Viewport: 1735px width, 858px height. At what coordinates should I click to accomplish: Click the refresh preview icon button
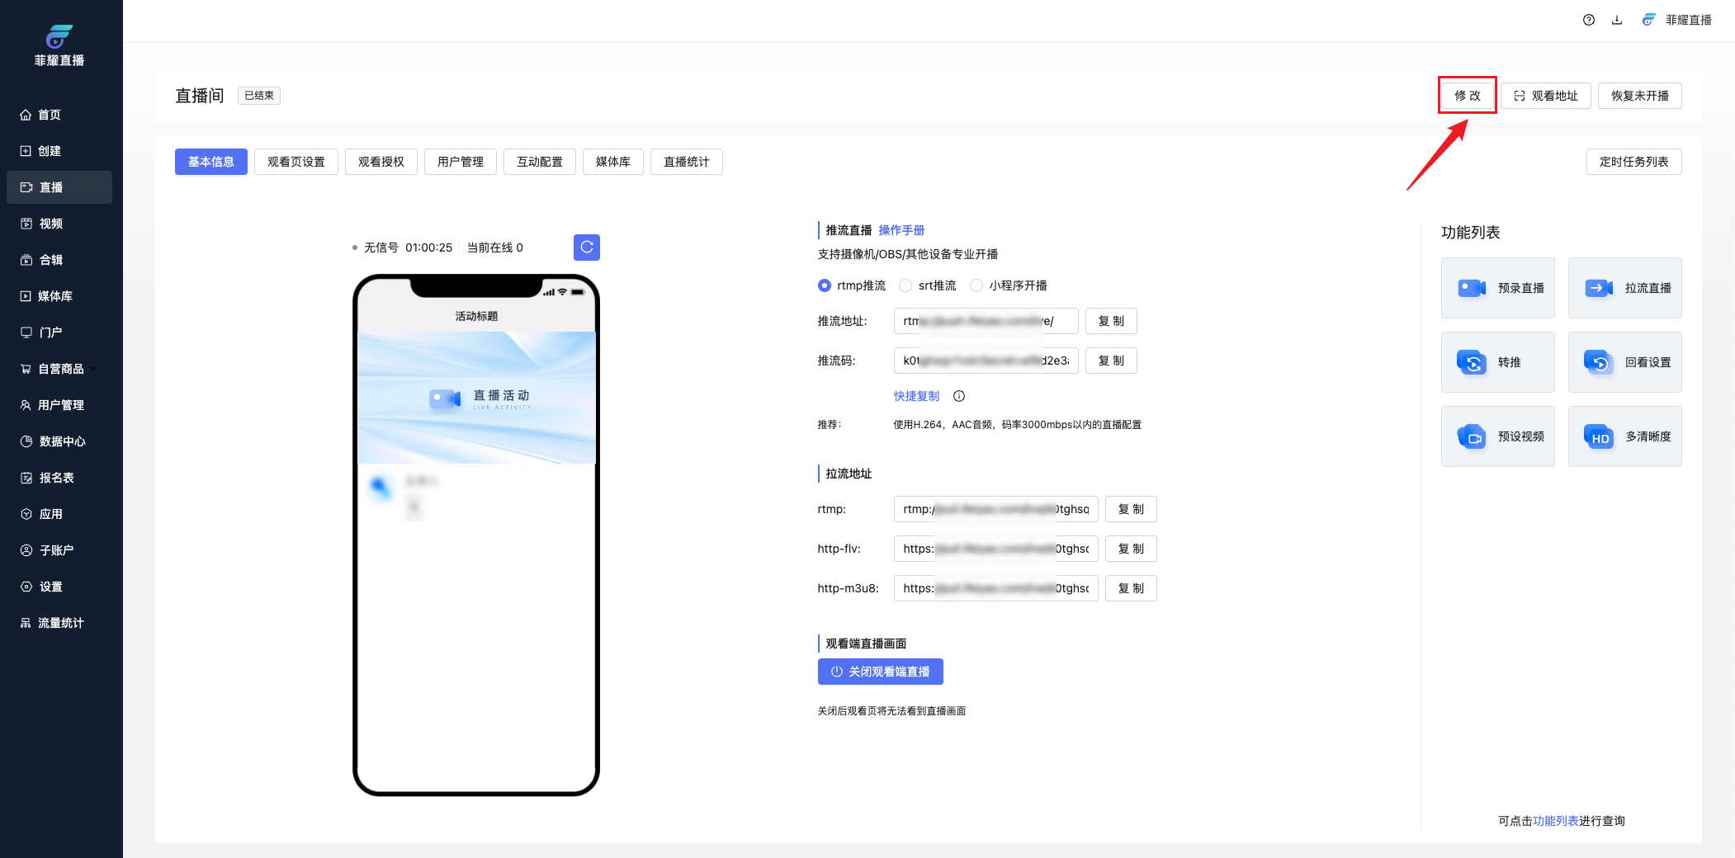[586, 247]
